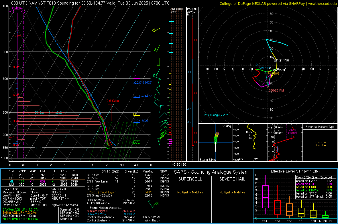Image resolution: width=338 pixels, height=224 pixels.
Task: Select the MU parcel row label
Action: click(x=11, y=185)
